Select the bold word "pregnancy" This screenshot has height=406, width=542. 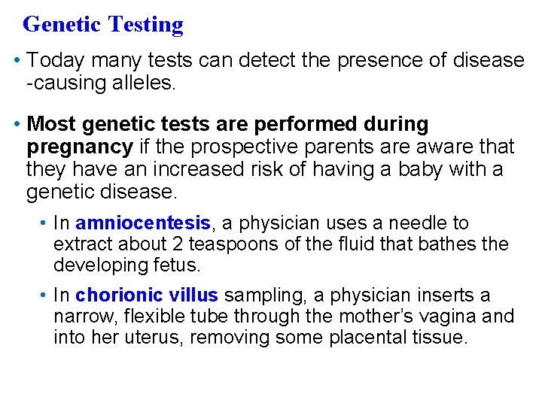click(80, 146)
